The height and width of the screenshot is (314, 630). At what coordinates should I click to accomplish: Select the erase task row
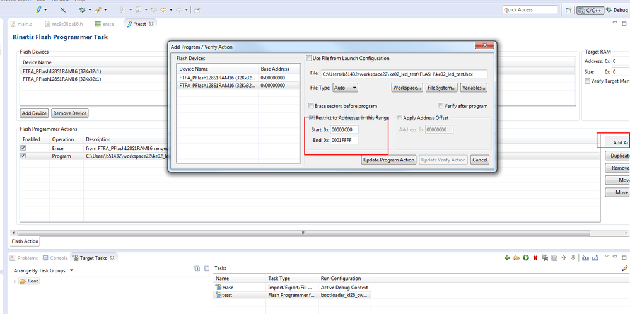tap(292, 288)
